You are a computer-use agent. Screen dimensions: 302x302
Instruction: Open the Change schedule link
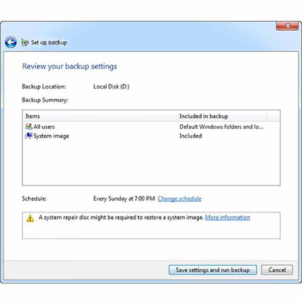point(180,199)
